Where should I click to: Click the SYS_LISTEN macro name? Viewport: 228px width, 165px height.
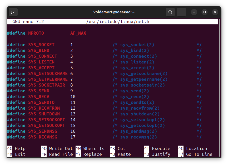click(x=41, y=62)
